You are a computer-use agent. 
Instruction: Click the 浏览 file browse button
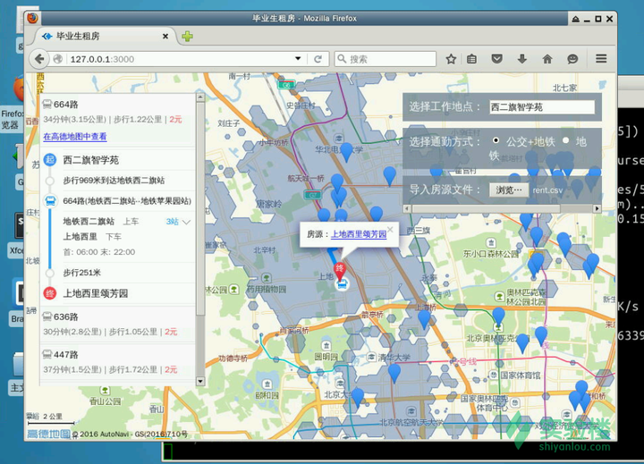tap(508, 190)
